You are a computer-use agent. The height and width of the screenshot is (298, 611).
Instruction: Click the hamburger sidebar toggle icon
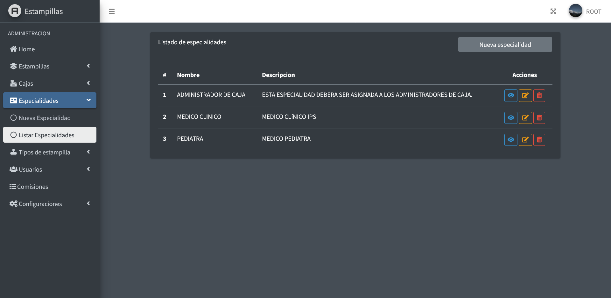(x=112, y=11)
